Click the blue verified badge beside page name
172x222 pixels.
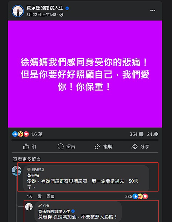(x=67, y=8)
